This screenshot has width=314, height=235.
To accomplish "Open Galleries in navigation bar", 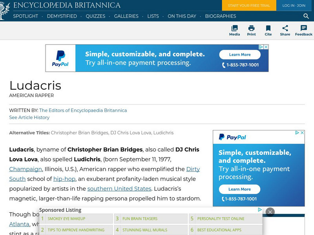I will [x=126, y=16].
